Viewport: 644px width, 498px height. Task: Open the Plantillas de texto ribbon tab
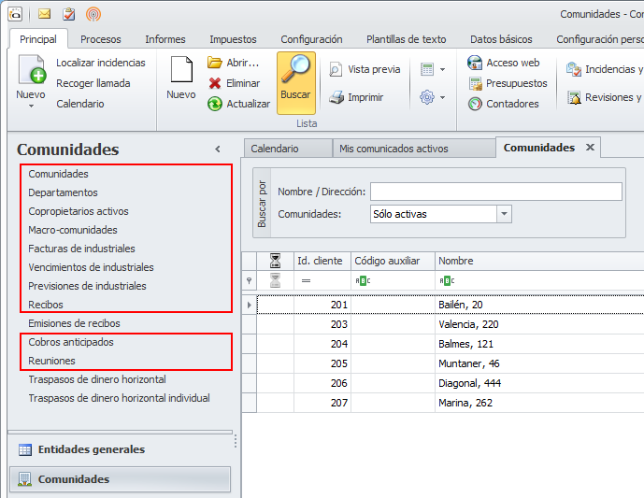coord(407,39)
